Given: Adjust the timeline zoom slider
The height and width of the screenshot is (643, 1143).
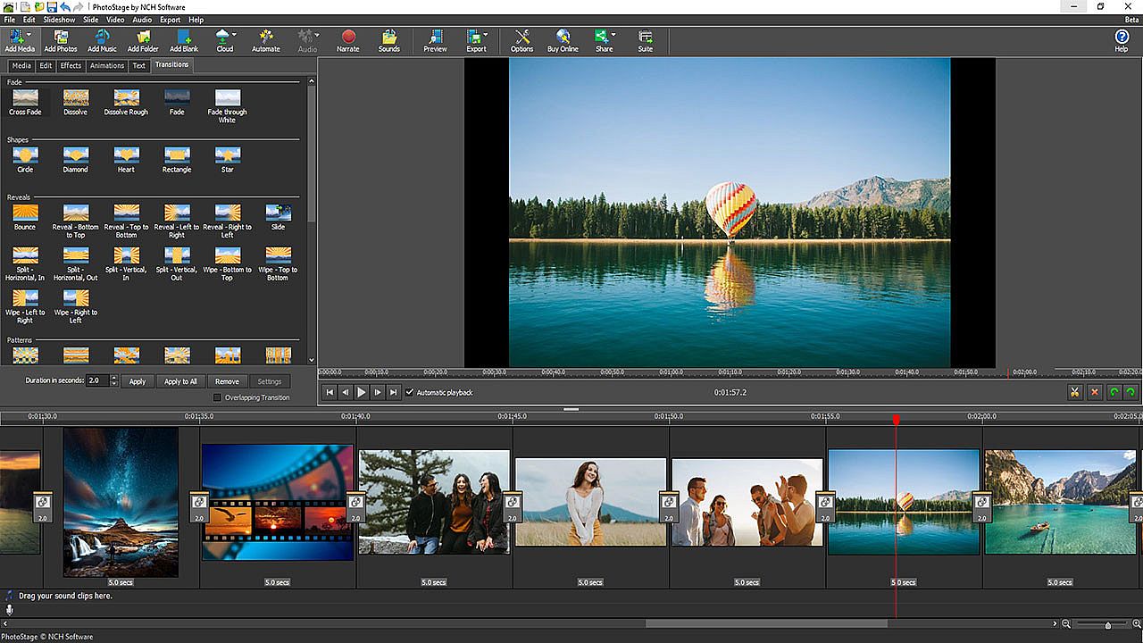Looking at the screenshot, I should (x=1108, y=624).
